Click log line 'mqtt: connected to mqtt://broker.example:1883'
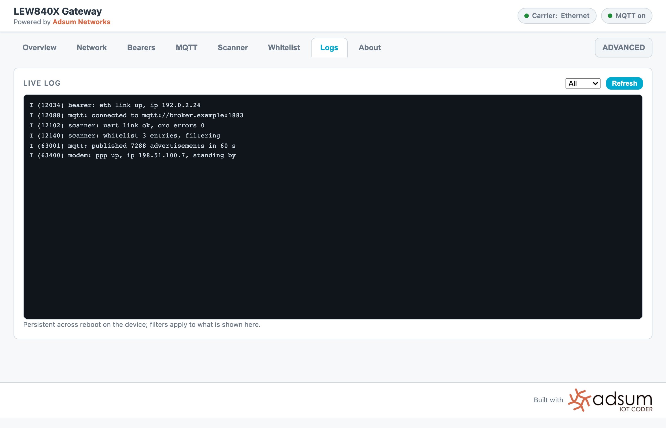The height and width of the screenshot is (428, 666). click(x=136, y=115)
